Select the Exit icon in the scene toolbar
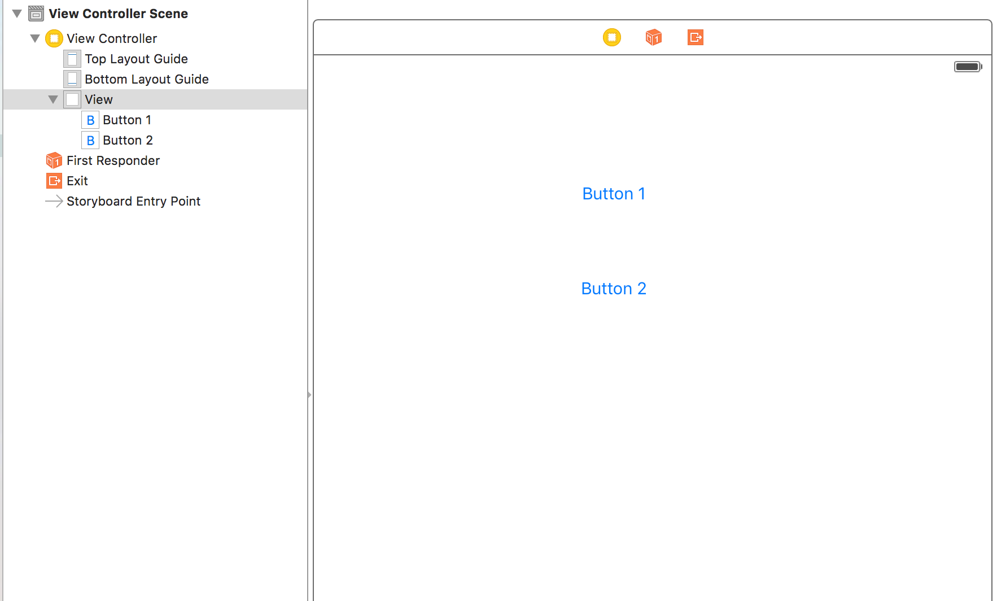The image size is (997, 601). tap(695, 37)
